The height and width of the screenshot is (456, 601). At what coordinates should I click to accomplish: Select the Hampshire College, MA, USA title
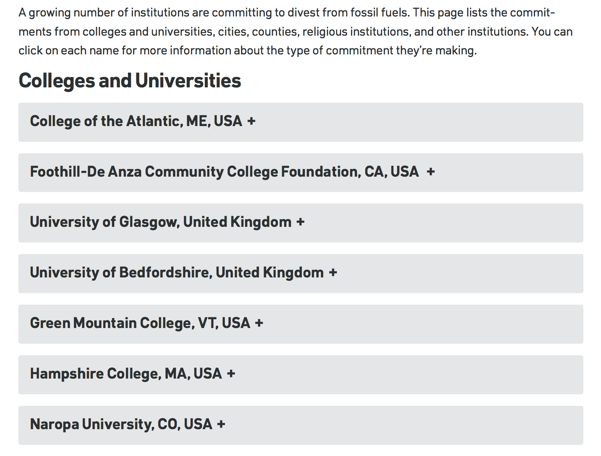(x=126, y=374)
